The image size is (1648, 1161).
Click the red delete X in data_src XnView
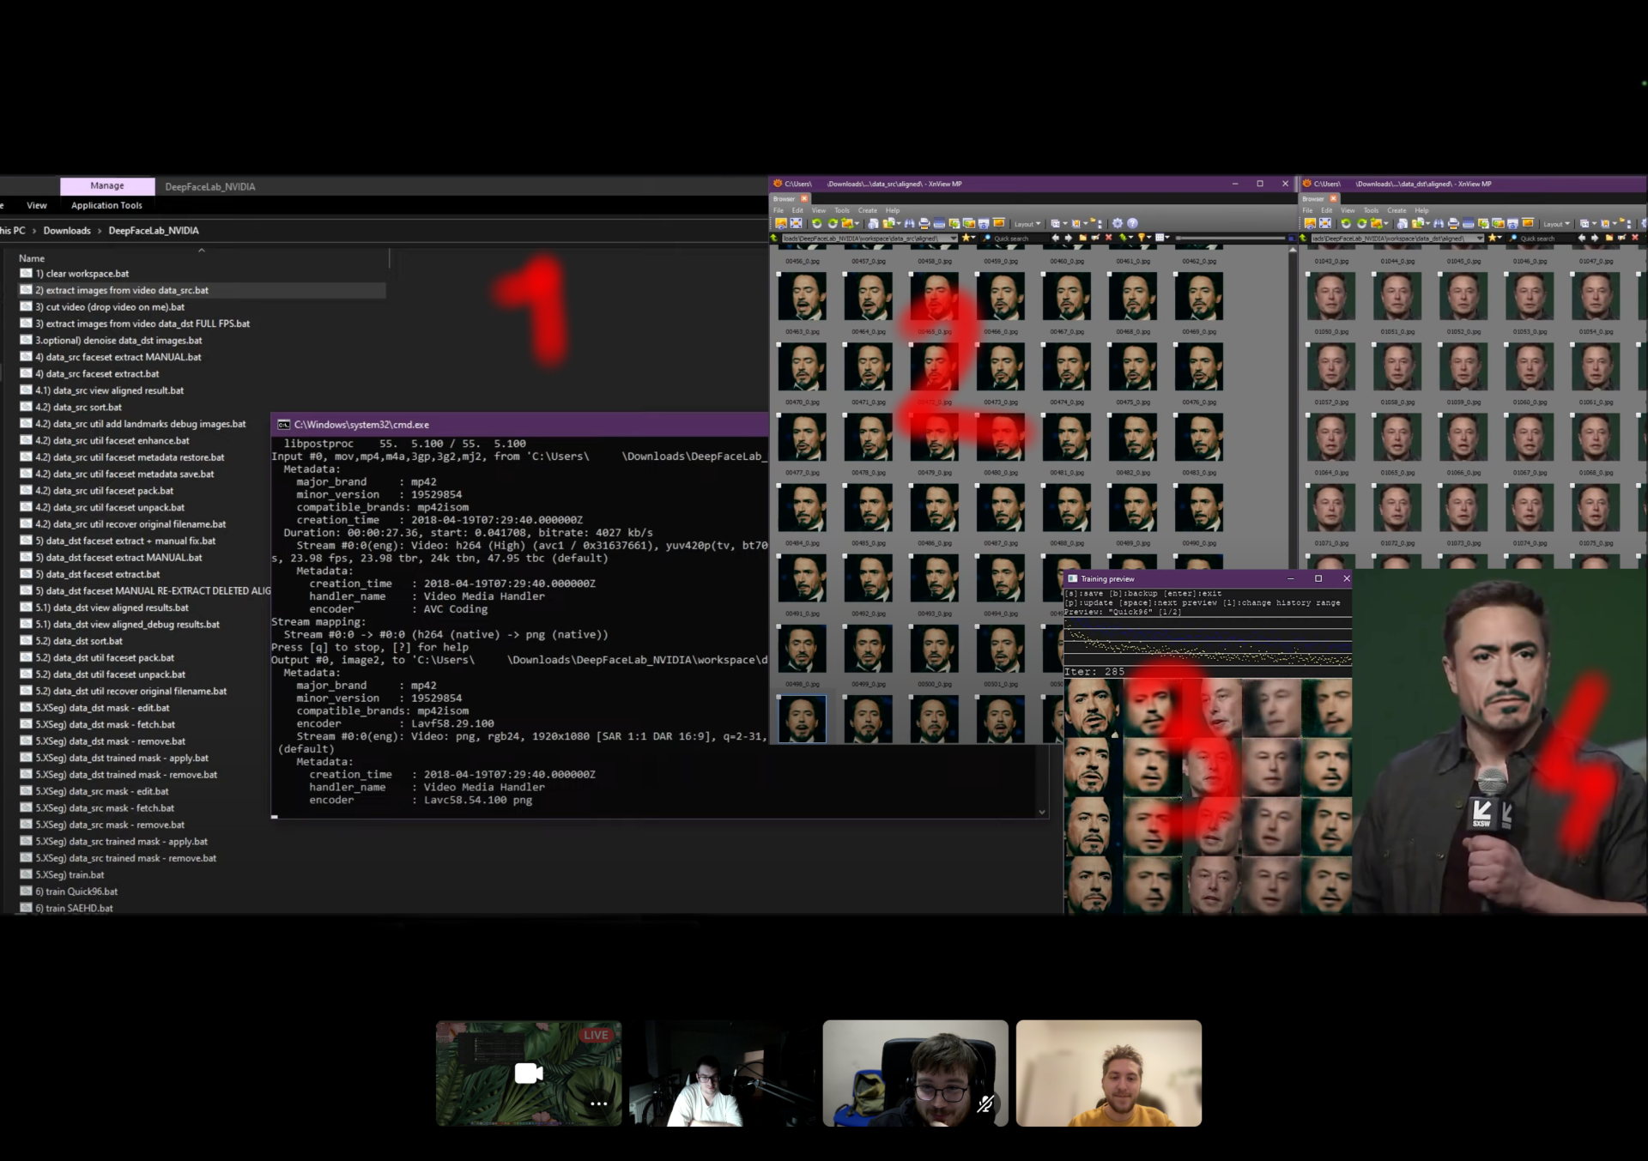[x=1108, y=238]
